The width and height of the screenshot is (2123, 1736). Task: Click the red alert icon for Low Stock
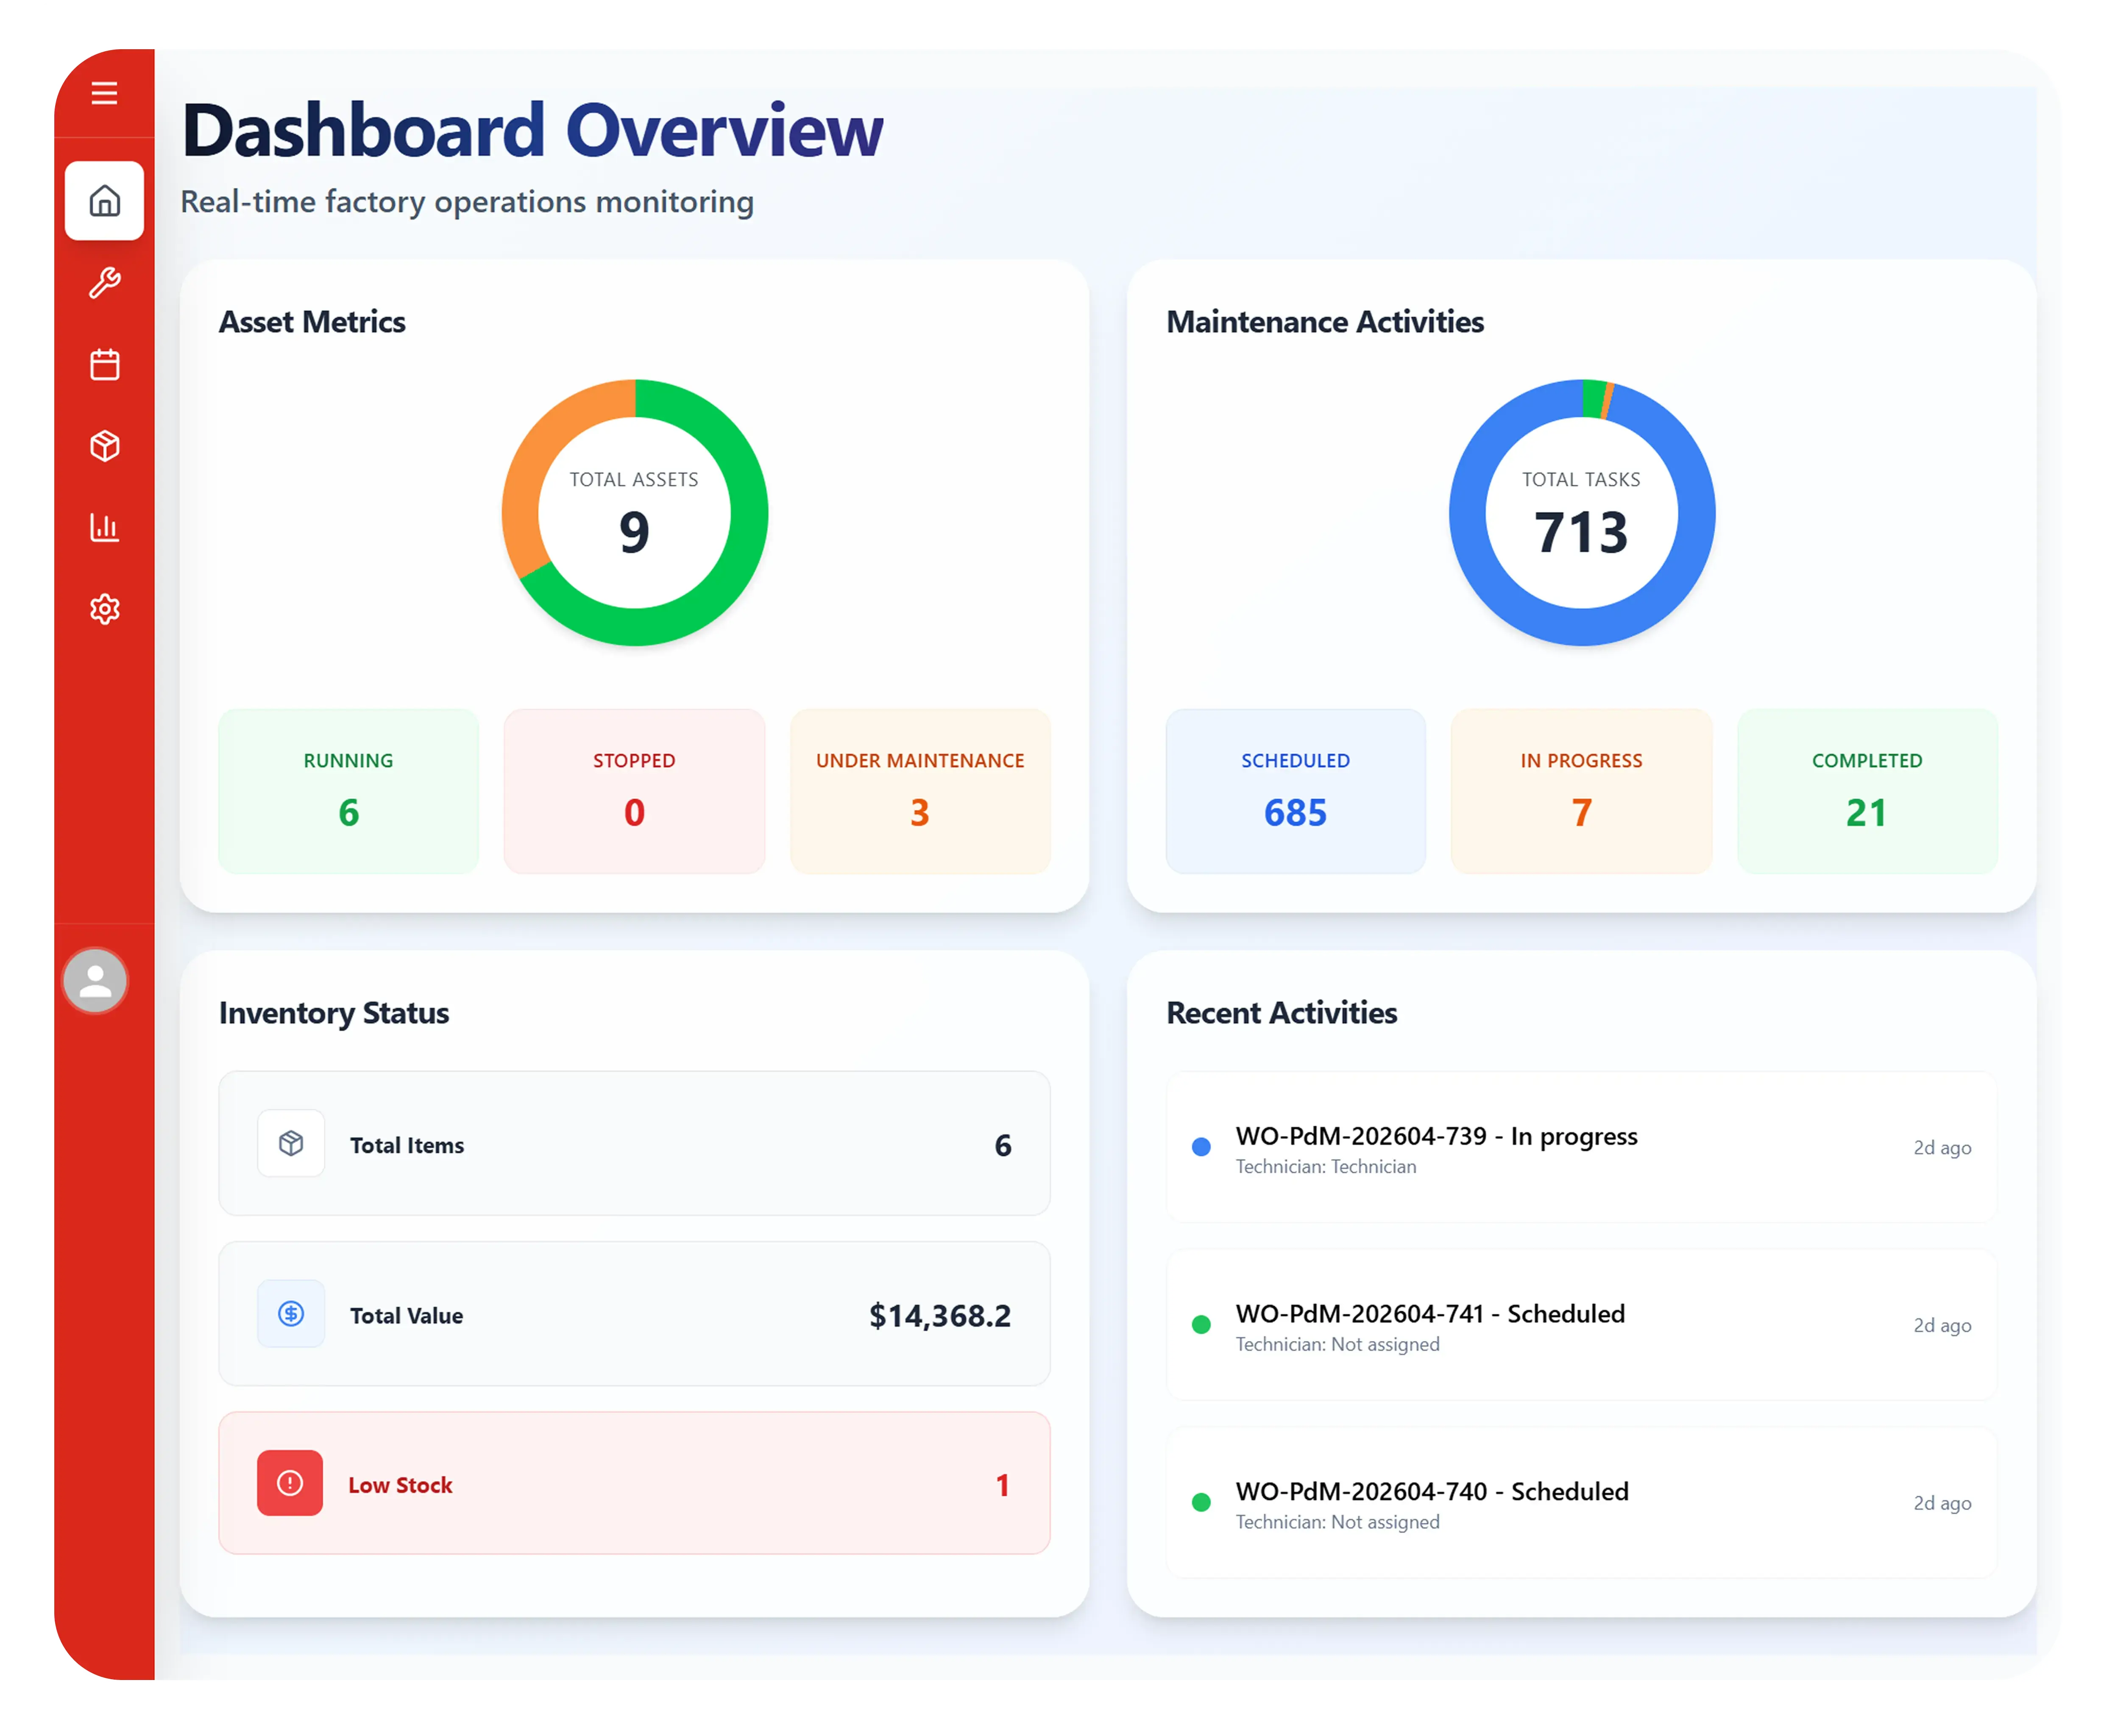pos(290,1483)
